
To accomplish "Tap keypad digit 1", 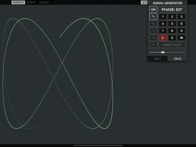I will coord(163,16).
